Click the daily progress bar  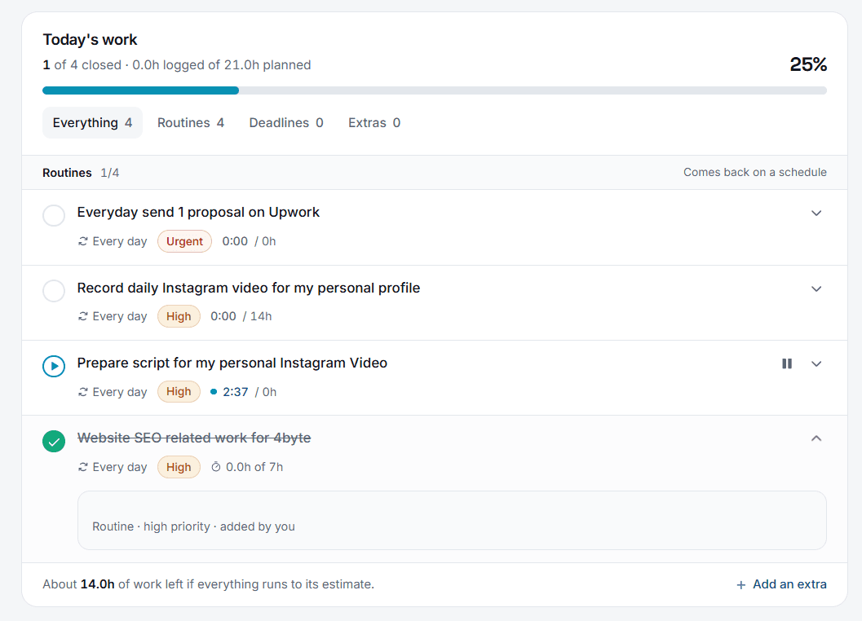435,90
